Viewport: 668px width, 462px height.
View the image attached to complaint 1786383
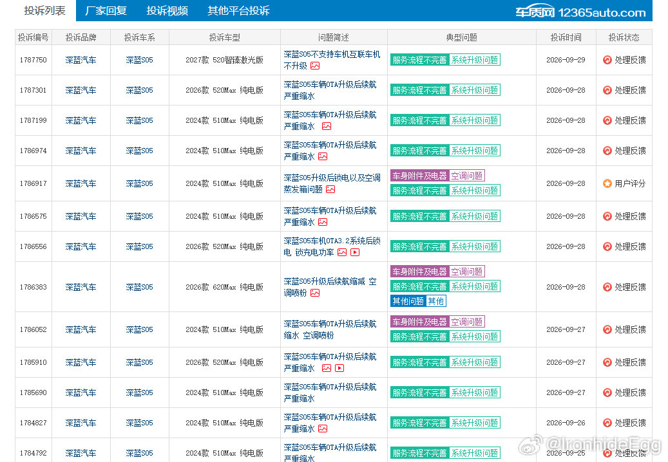315,293
